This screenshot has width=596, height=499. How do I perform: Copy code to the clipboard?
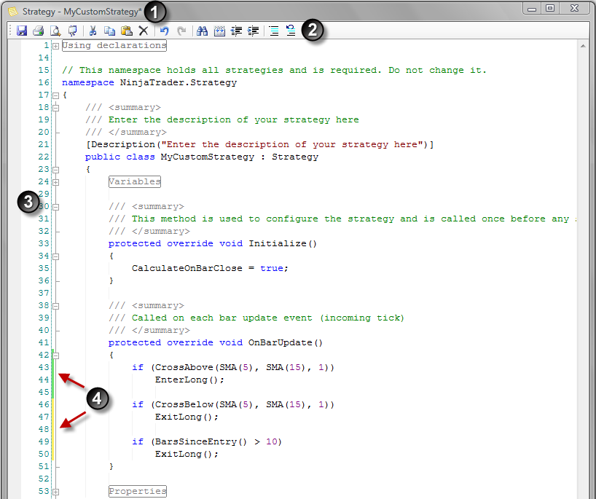pyautogui.click(x=109, y=31)
